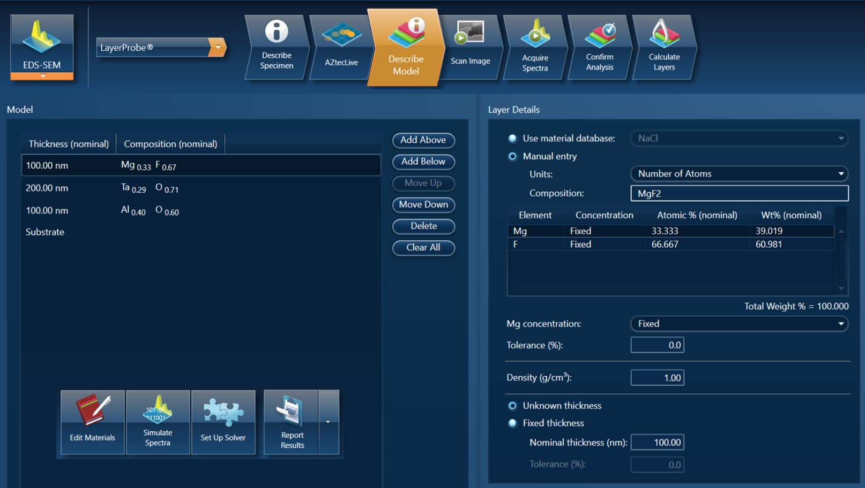Open the LayerProbe mode dropdown
The image size is (865, 488).
point(161,48)
